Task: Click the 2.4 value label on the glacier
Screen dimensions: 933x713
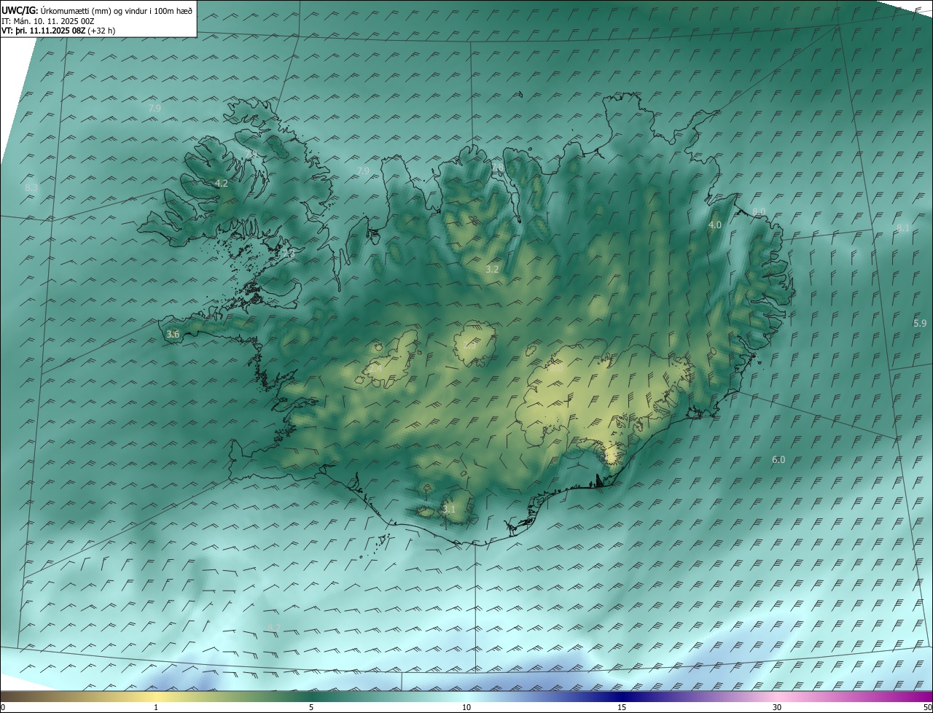Action: tap(375, 369)
